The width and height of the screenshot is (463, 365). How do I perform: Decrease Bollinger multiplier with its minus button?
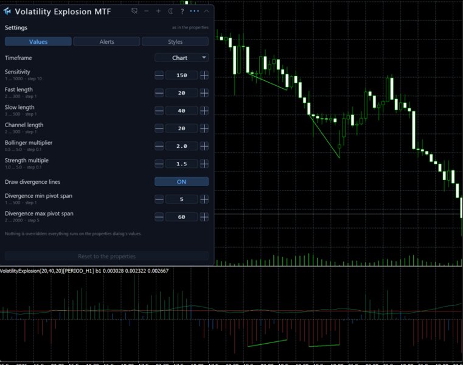159,146
